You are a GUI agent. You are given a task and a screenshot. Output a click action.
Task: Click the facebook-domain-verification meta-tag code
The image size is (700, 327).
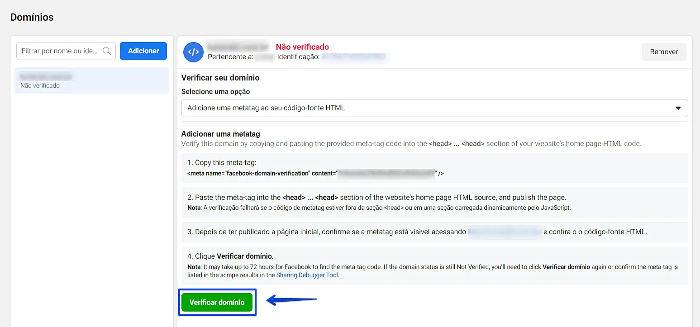(315, 173)
